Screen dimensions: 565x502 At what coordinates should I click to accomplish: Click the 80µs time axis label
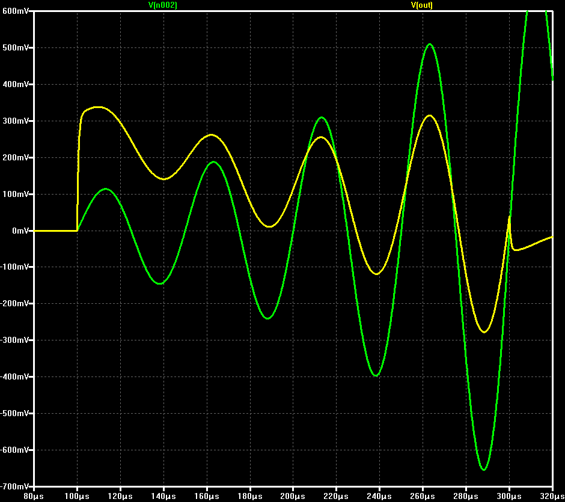(x=34, y=497)
